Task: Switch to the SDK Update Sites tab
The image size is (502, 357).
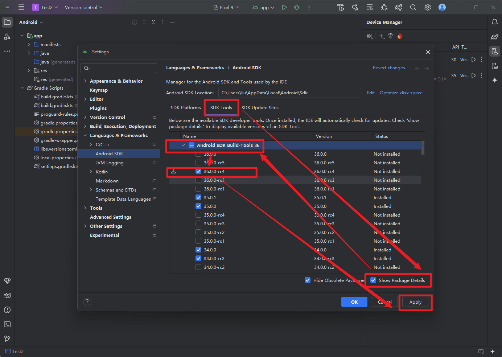Action: [x=260, y=108]
